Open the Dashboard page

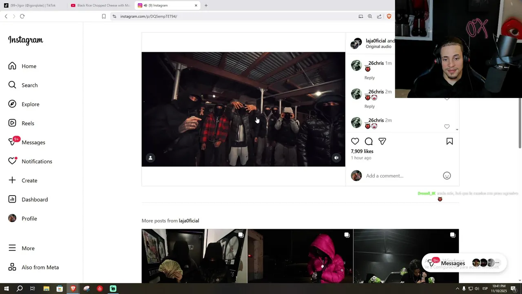pos(28,199)
